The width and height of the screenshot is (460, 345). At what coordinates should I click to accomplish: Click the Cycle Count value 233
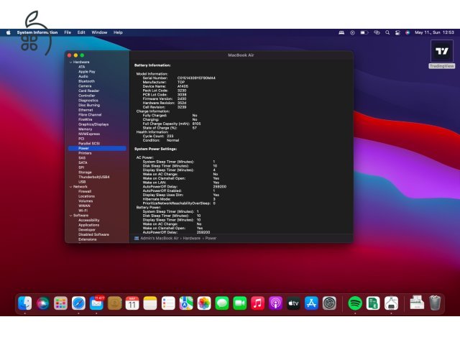(170, 136)
